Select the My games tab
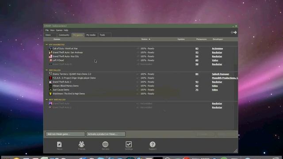Image resolution: width=283 pixels, height=159 pixels. click(x=78, y=35)
